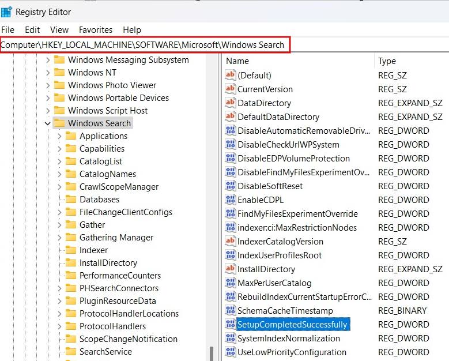Viewport: 449px width, 361px height.
Task: Expand the CatalogList subkey
Action: tap(59, 161)
